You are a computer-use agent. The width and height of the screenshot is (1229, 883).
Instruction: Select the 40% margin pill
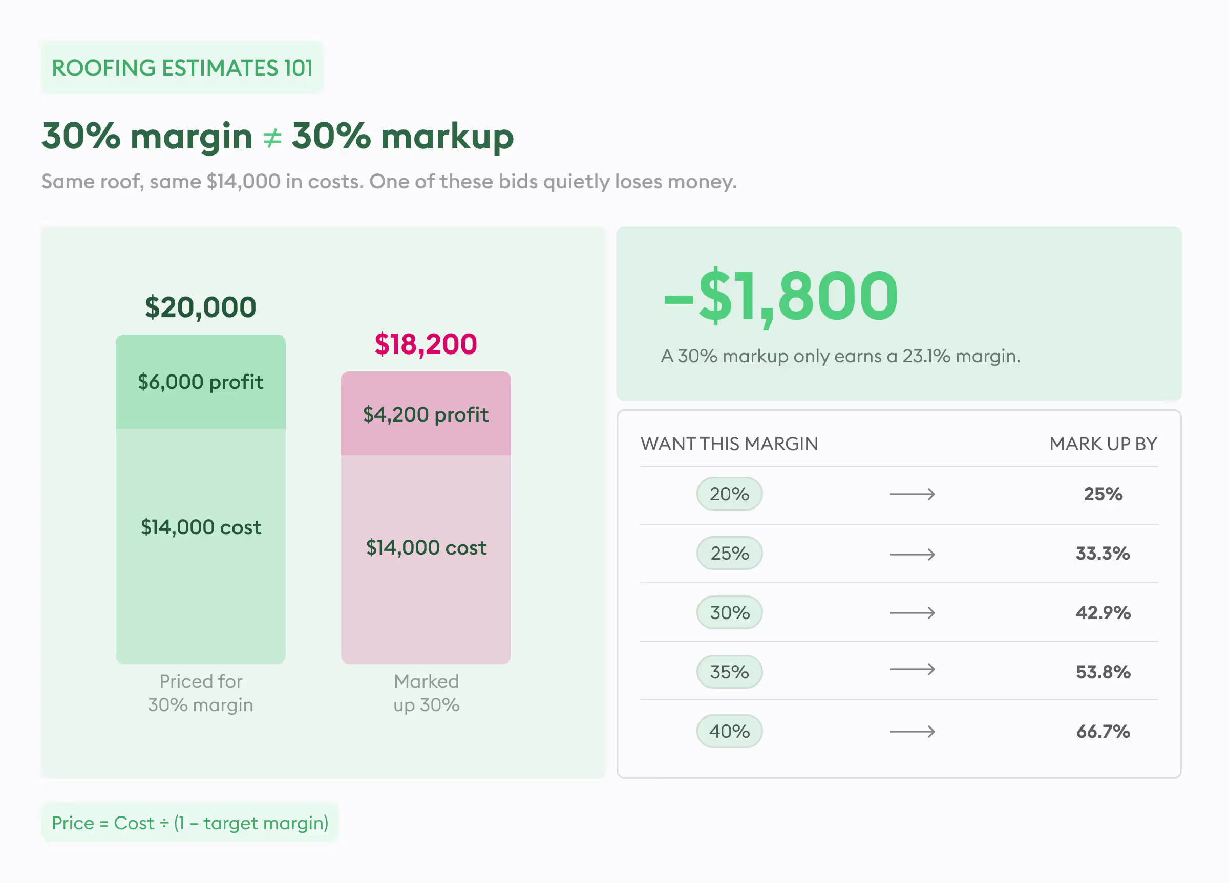(729, 732)
